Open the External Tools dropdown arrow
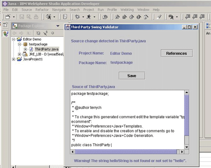The height and width of the screenshot is (168, 211). coord(54,17)
